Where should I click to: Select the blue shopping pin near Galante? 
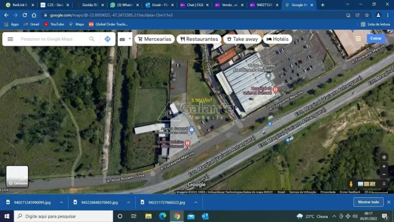click(x=192, y=130)
